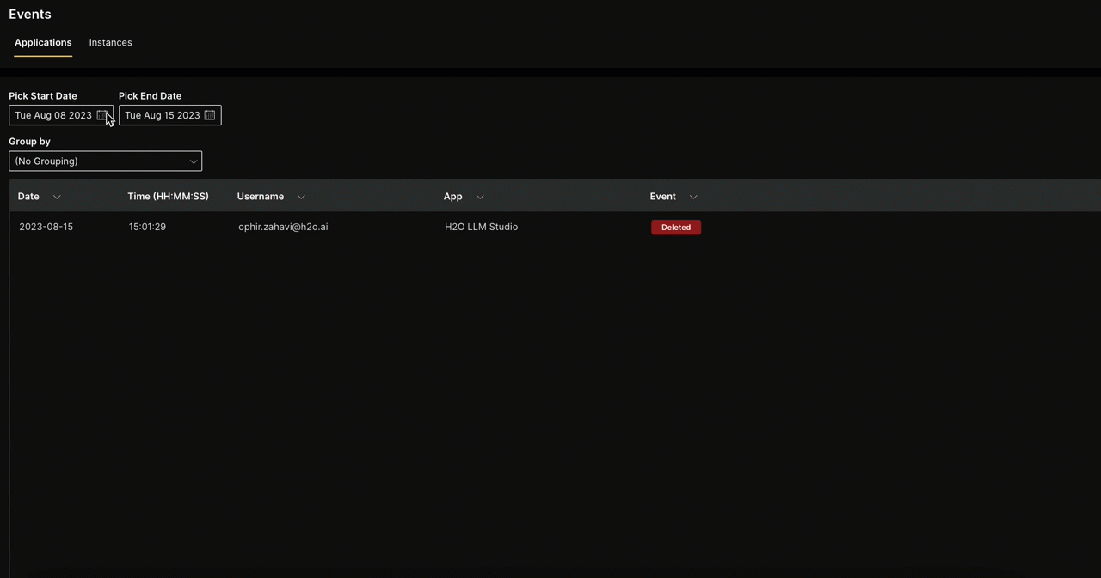
Task: Click the chevron in the Group by selector
Action: (194, 161)
